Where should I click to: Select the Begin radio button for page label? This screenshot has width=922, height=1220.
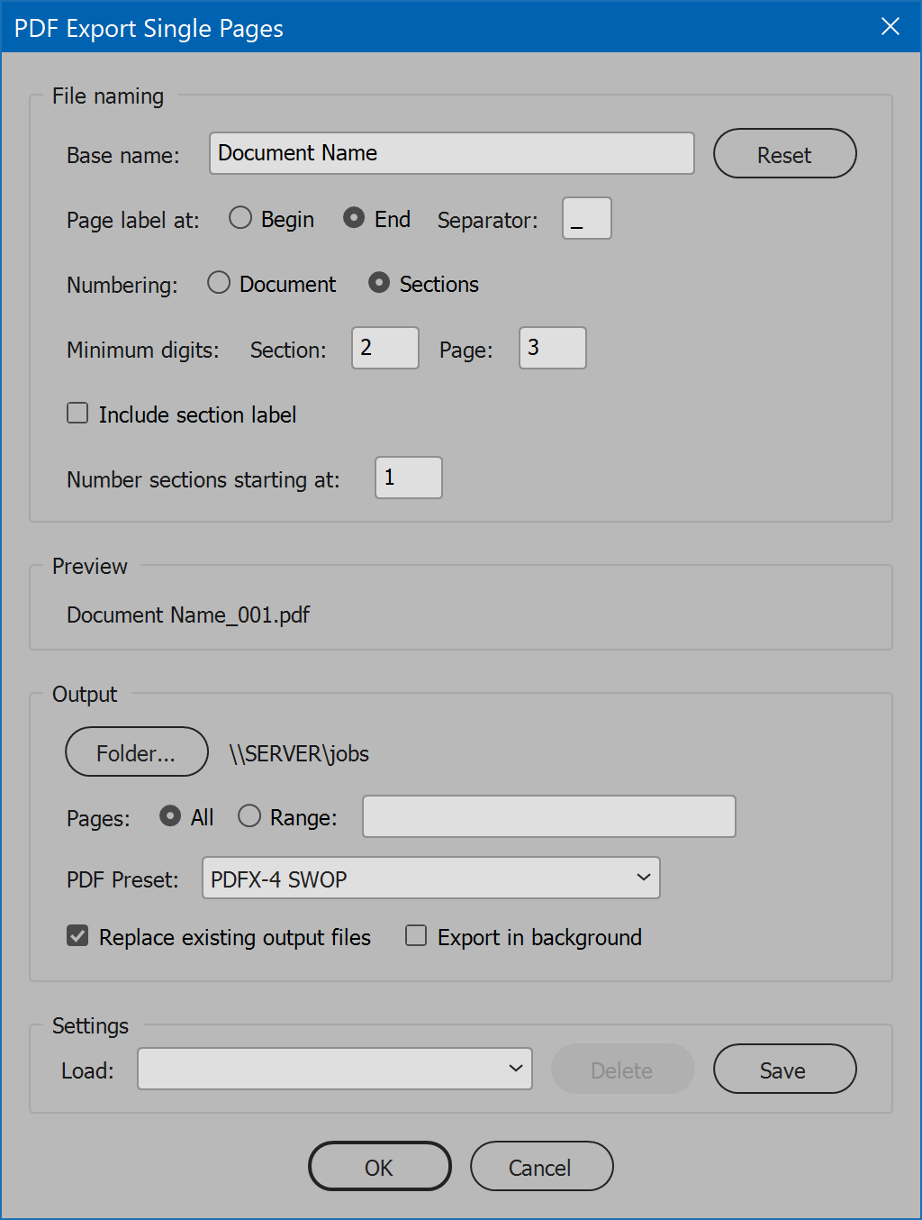240,218
